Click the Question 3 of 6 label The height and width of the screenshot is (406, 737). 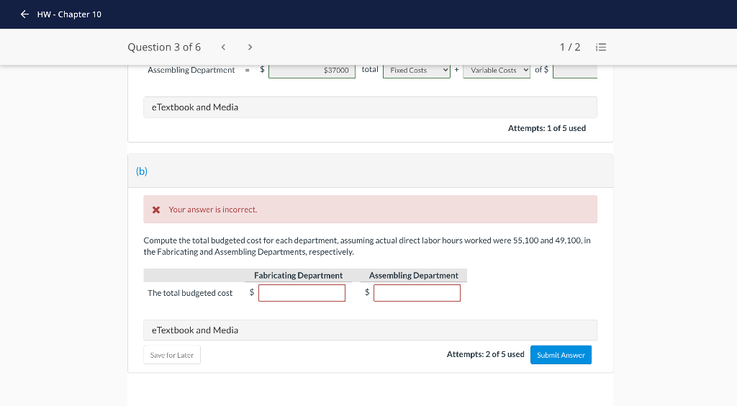[x=164, y=47]
